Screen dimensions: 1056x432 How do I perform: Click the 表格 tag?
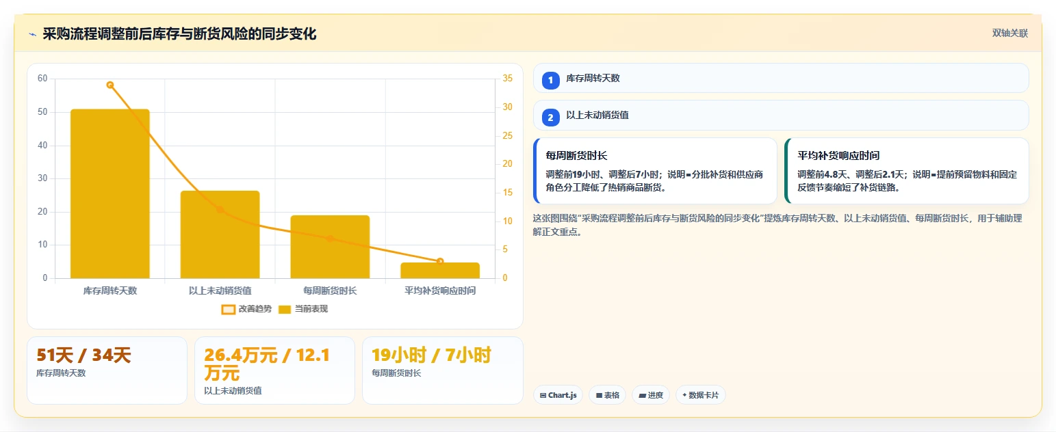607,395
